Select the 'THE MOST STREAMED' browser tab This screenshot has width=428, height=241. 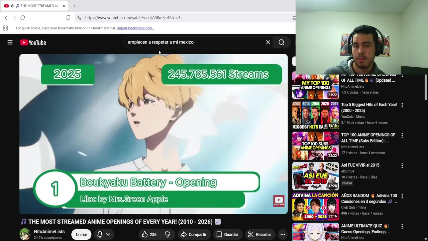click(x=34, y=6)
